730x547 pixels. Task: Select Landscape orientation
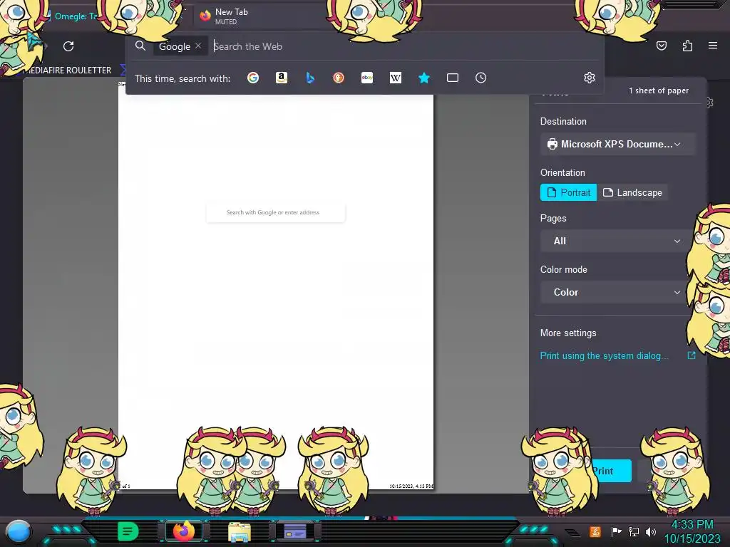pyautogui.click(x=632, y=192)
